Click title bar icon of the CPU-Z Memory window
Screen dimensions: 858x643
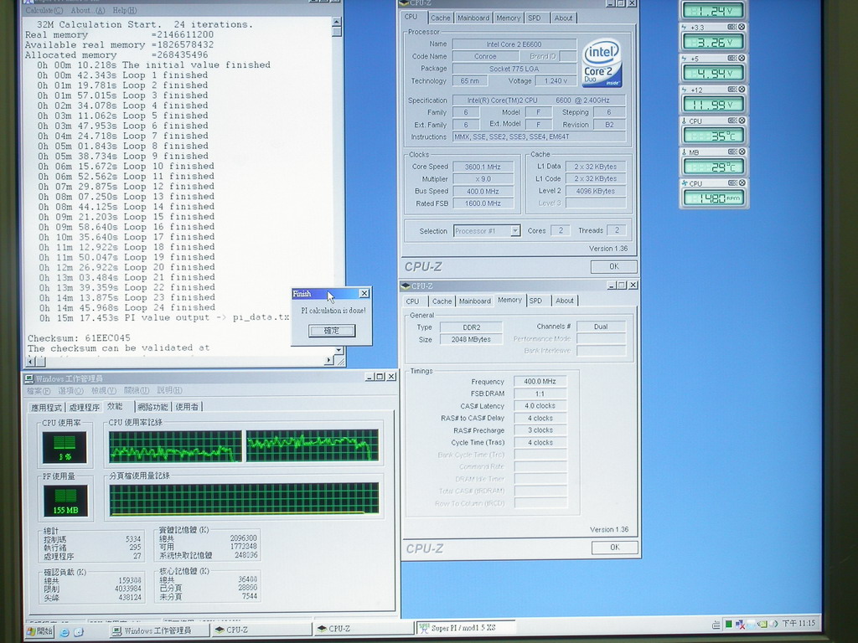(406, 286)
